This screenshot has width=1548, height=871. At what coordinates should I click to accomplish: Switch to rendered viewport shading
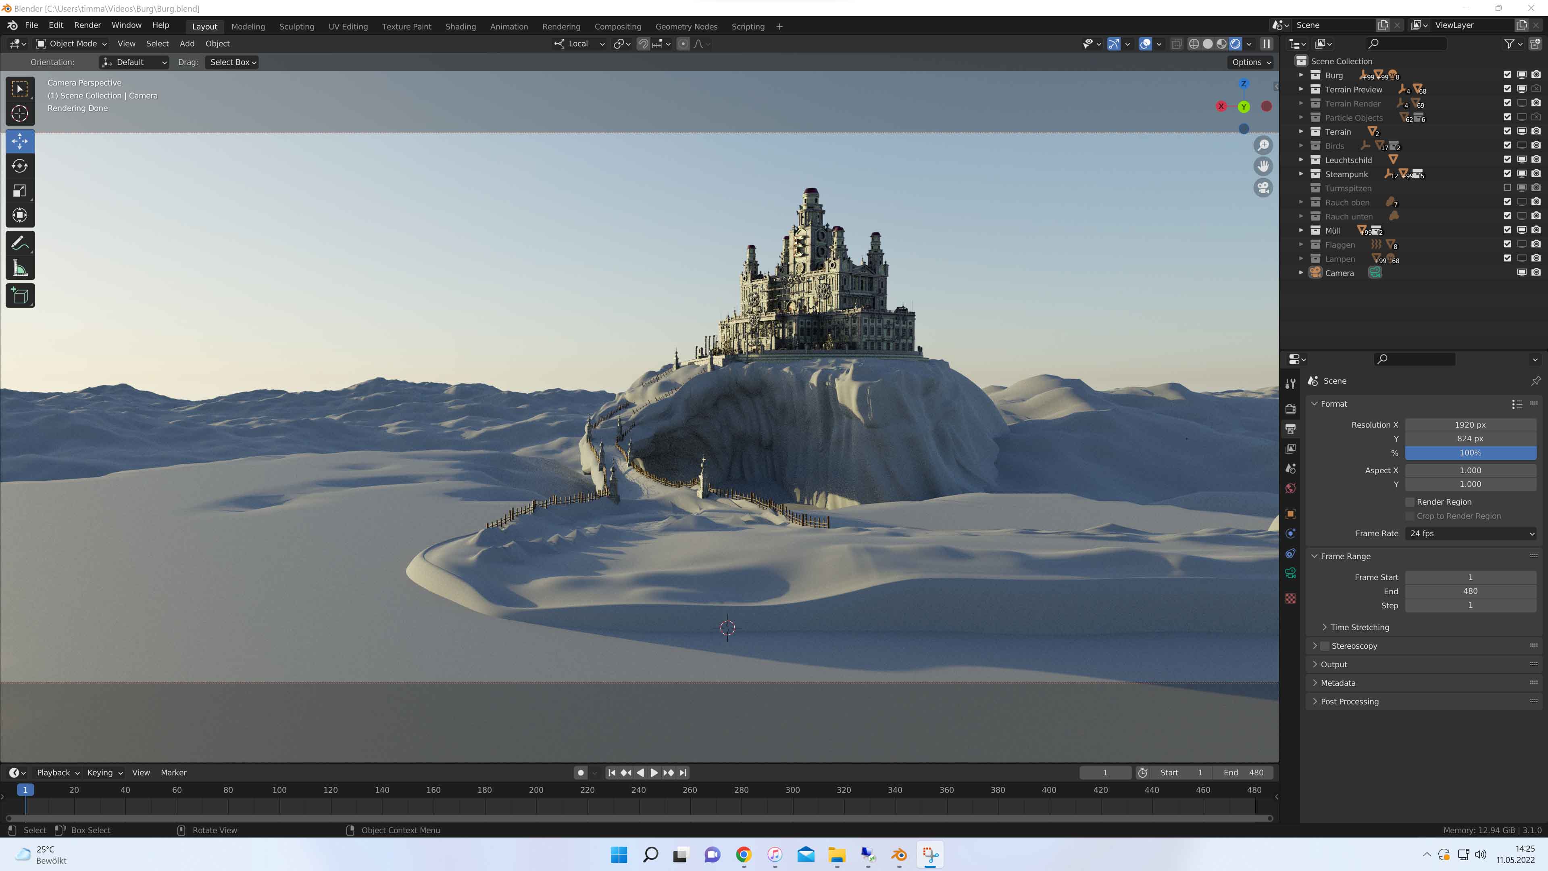click(x=1235, y=44)
